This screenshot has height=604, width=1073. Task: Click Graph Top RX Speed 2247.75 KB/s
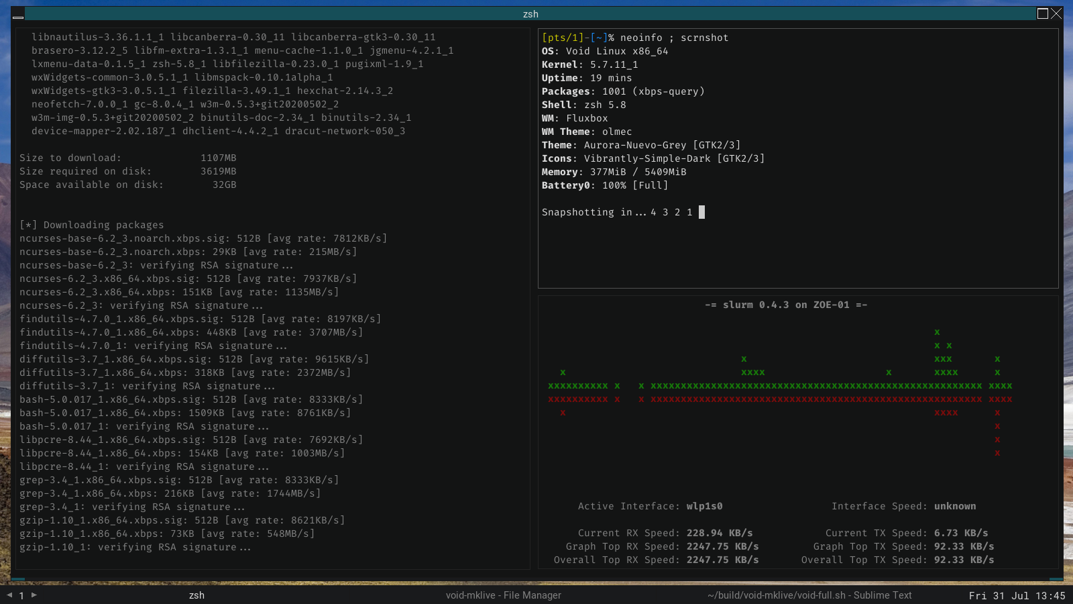(x=722, y=546)
